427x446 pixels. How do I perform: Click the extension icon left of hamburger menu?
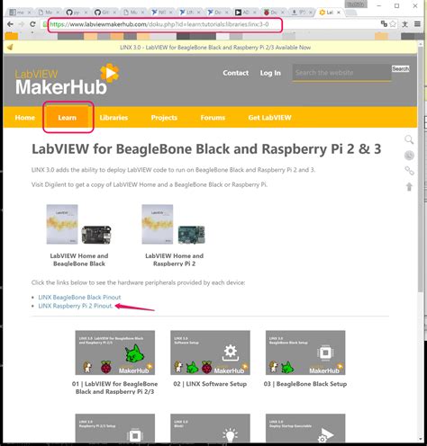405,24
